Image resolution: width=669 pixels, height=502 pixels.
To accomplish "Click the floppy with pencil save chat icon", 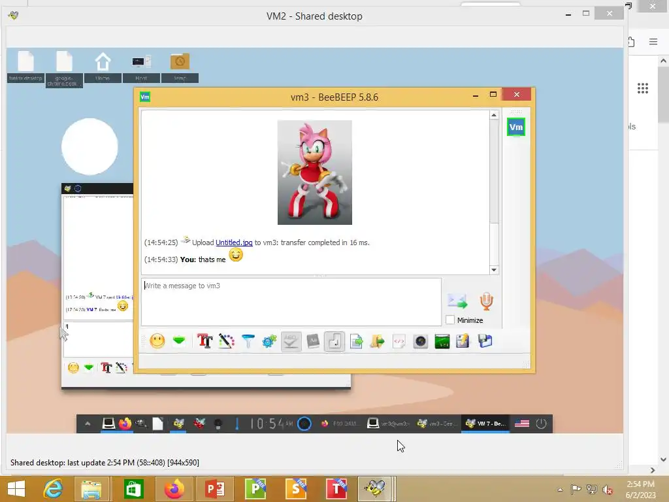I will coord(463,341).
